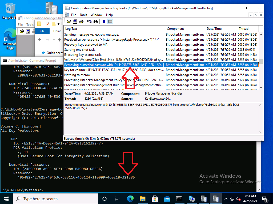Click the Source value KeyEscrow.cpp:901
Screen dimensions: 273x204
click(158, 99)
